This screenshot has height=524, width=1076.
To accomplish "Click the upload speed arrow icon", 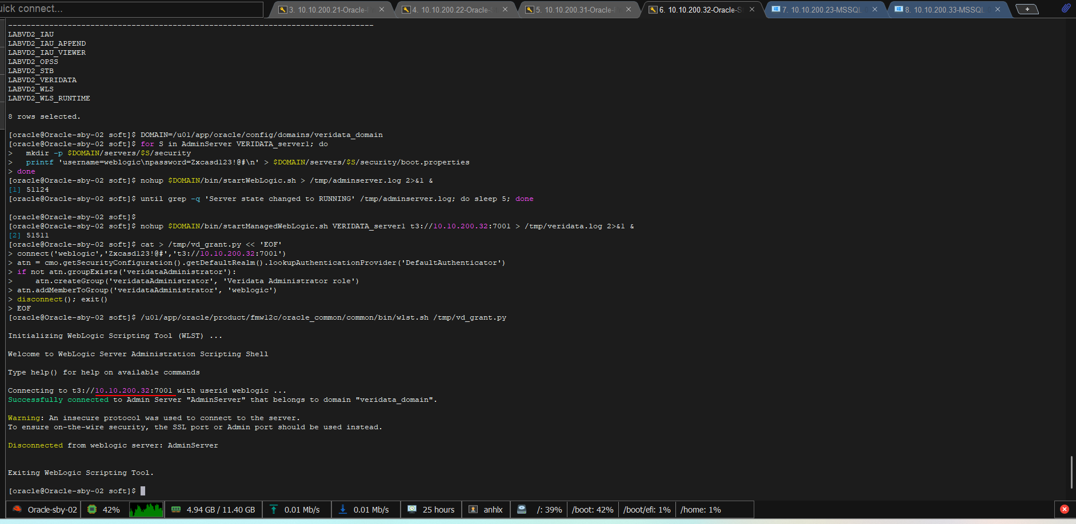I will coord(274,509).
